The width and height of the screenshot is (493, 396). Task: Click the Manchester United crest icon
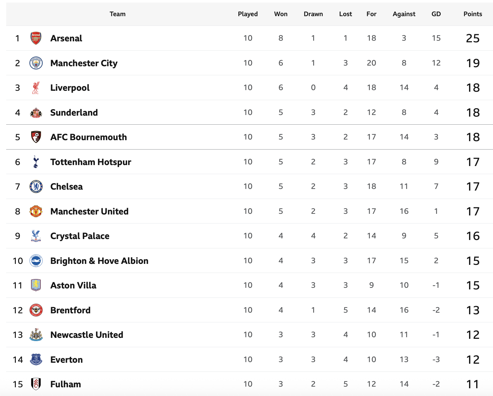[36, 211]
